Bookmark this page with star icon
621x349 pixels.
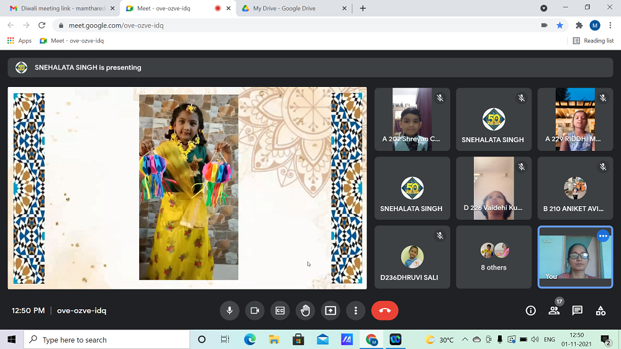click(x=560, y=25)
